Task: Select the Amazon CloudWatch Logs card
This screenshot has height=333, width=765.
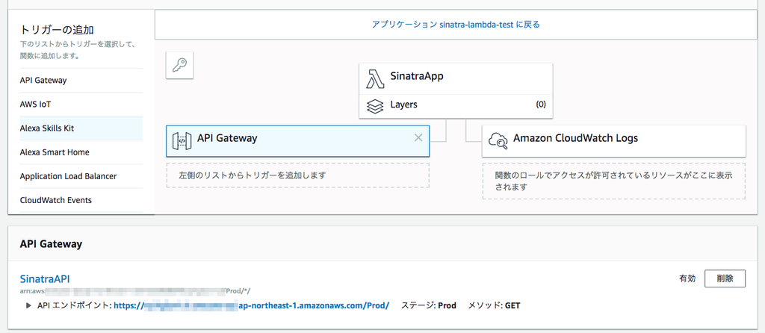Action: pyautogui.click(x=614, y=141)
